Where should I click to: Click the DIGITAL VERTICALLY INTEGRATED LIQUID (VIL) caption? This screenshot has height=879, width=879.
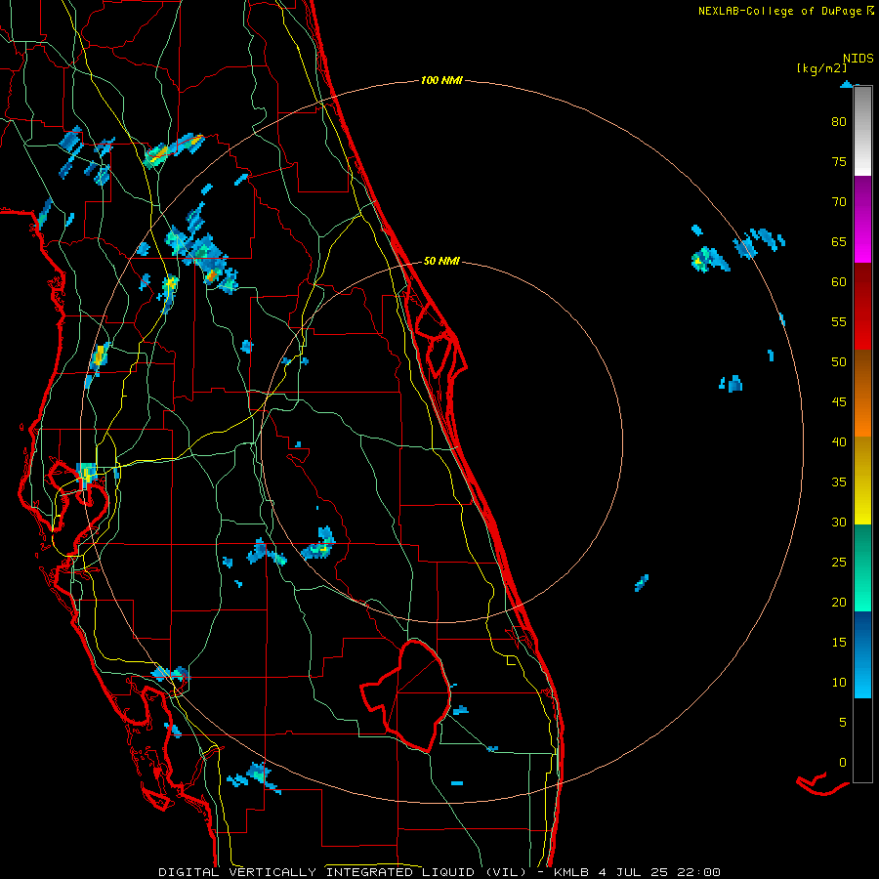[x=343, y=872]
